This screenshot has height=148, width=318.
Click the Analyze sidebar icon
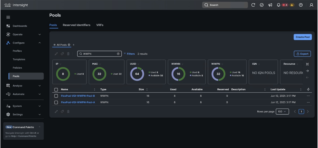8,86
